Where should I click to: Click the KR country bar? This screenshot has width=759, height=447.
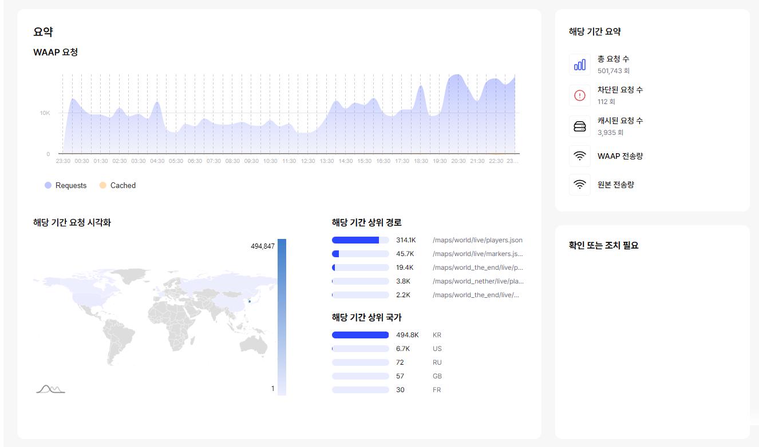pyautogui.click(x=360, y=335)
